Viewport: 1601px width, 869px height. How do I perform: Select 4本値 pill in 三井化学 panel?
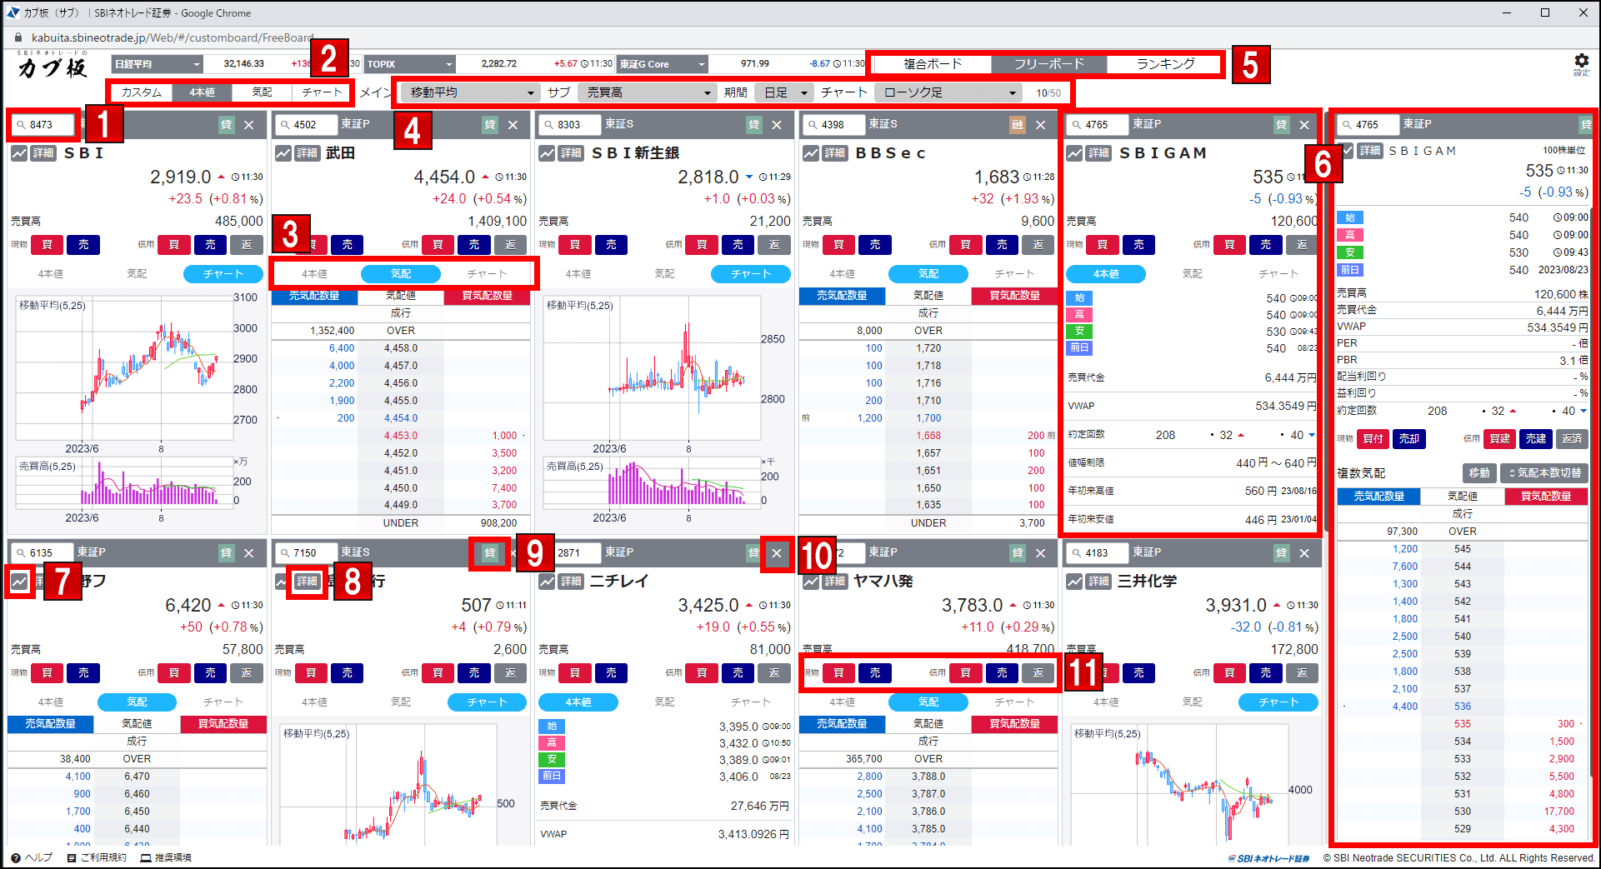(x=1106, y=702)
